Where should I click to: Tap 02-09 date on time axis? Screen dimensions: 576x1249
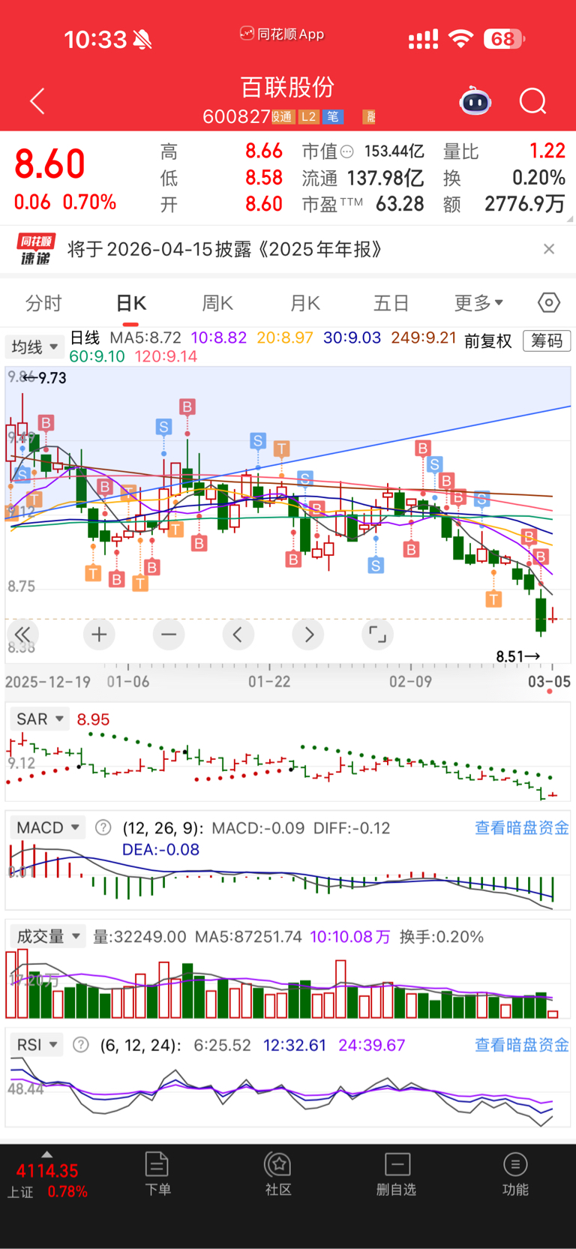click(410, 682)
